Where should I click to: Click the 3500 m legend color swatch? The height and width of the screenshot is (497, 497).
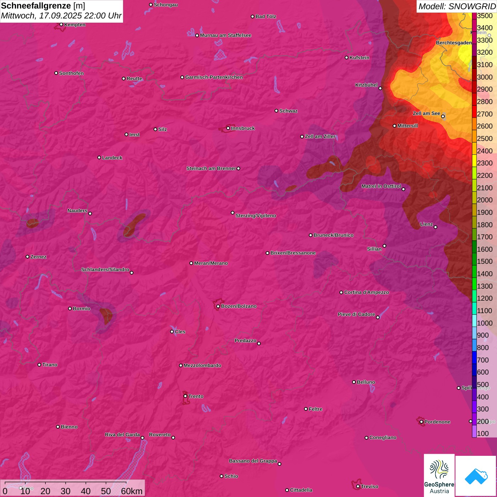[474, 16]
